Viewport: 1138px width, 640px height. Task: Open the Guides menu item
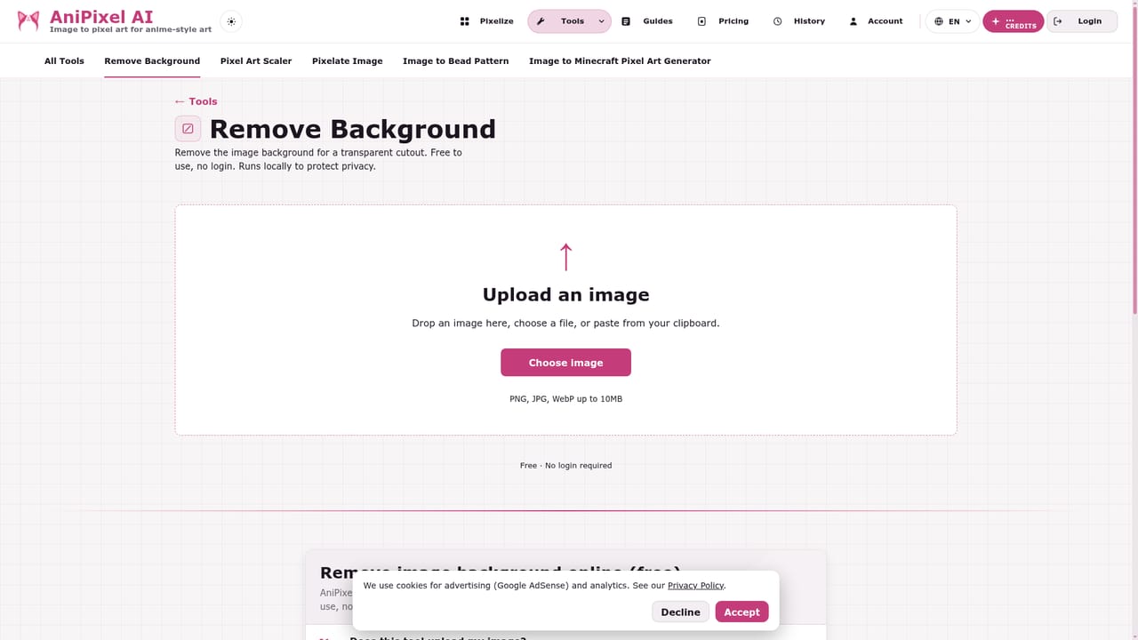click(x=648, y=21)
